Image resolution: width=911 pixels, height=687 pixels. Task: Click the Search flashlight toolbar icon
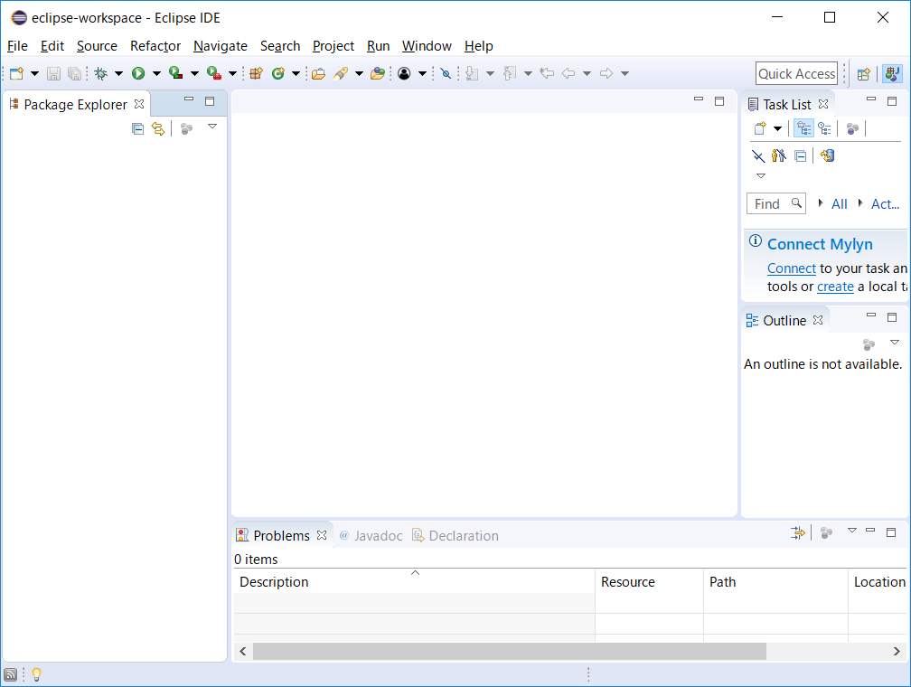pyautogui.click(x=341, y=73)
